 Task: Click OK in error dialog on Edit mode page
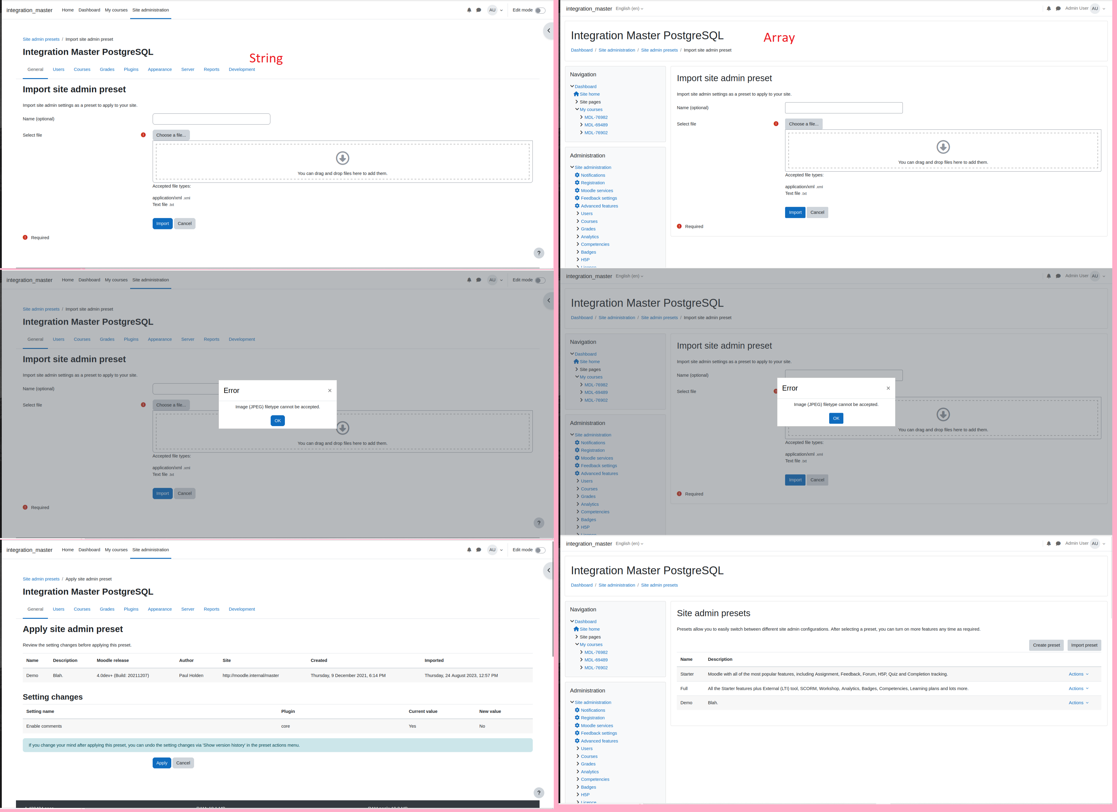[x=277, y=421]
